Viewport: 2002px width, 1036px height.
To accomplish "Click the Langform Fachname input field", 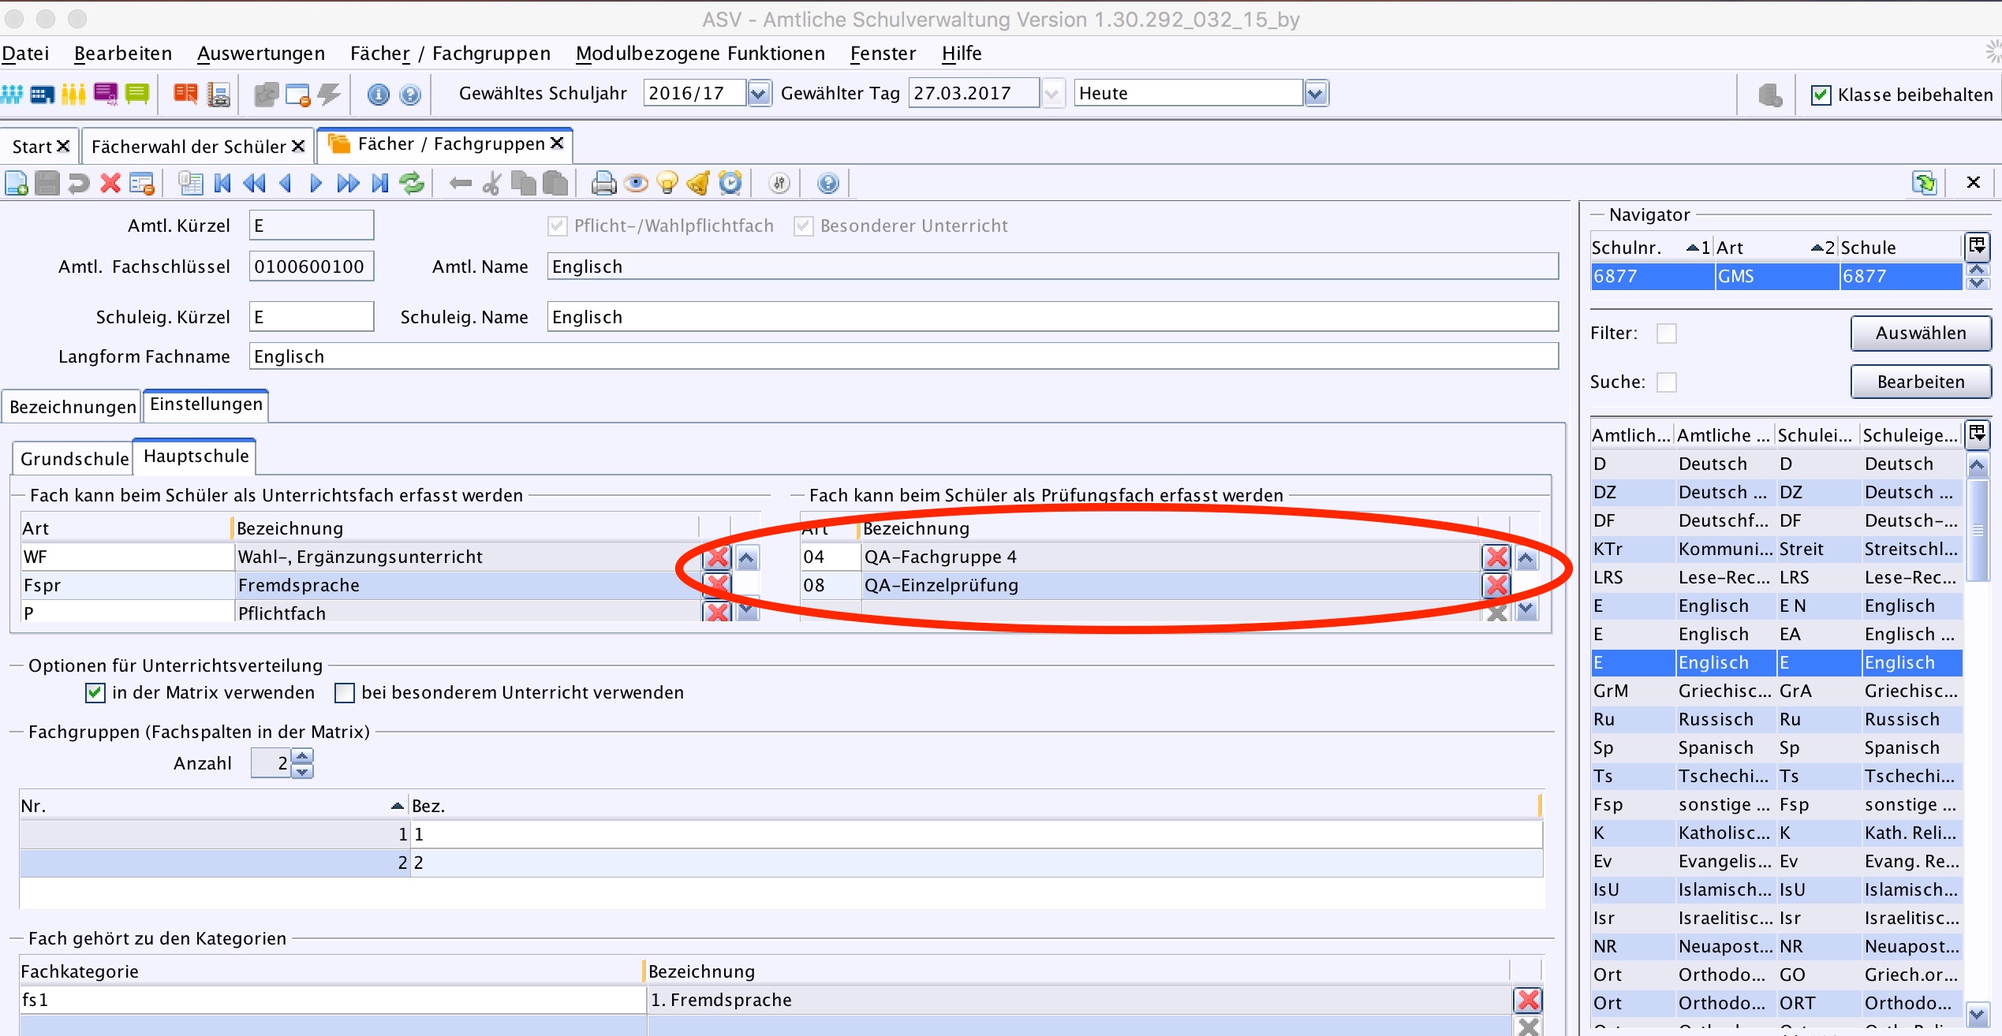I will coord(904,356).
